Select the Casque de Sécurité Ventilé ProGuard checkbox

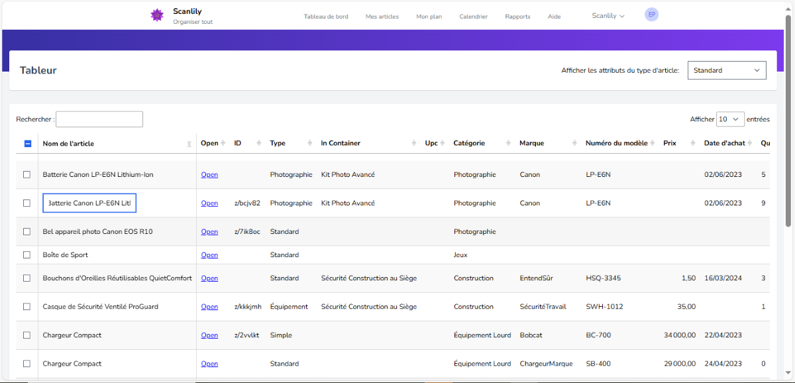27,307
